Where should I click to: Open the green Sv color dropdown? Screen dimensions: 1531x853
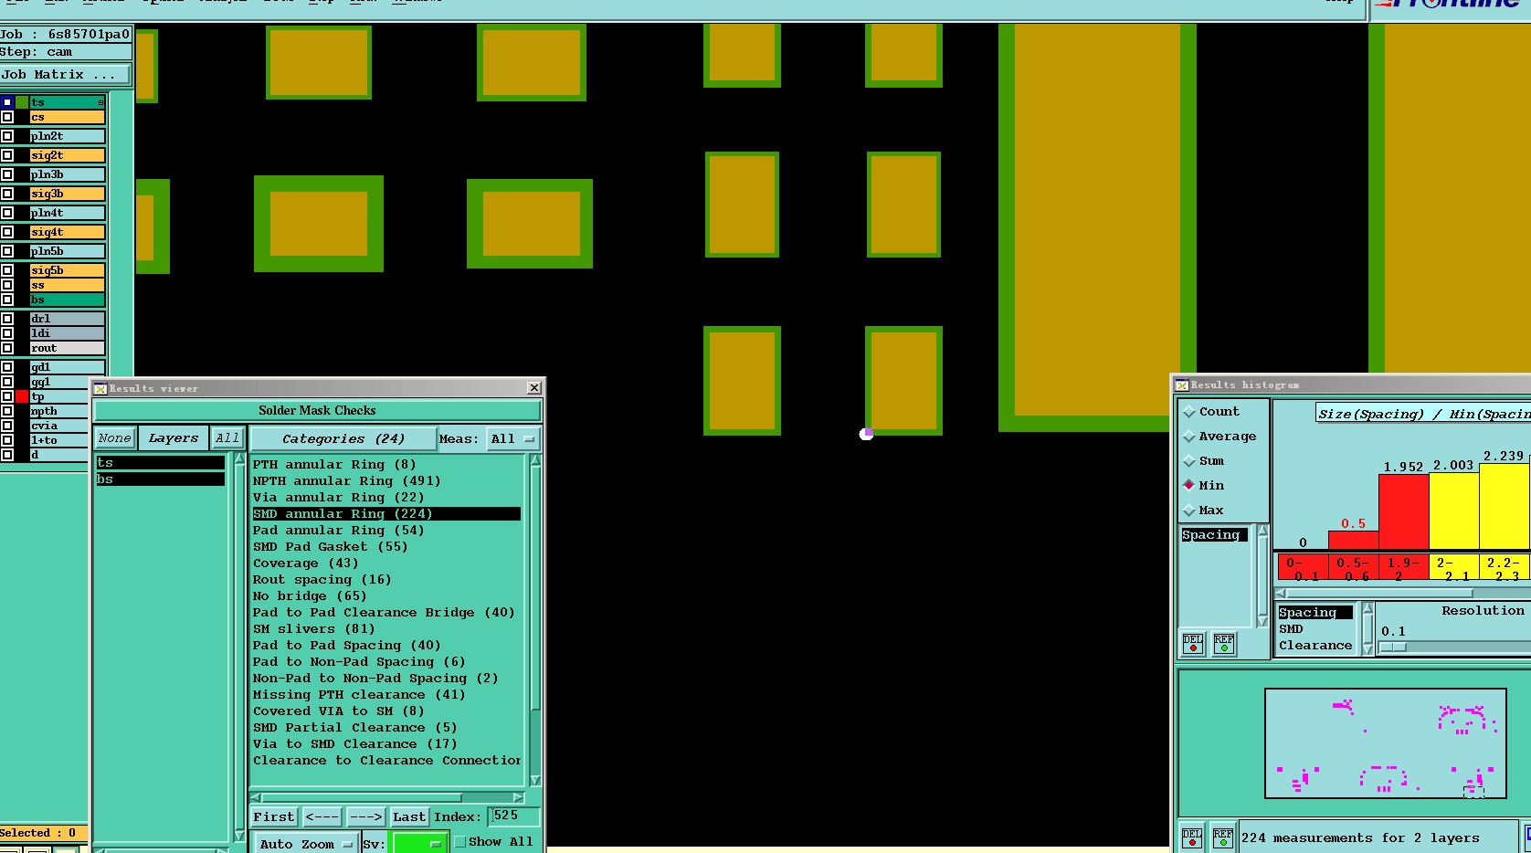[x=419, y=844]
